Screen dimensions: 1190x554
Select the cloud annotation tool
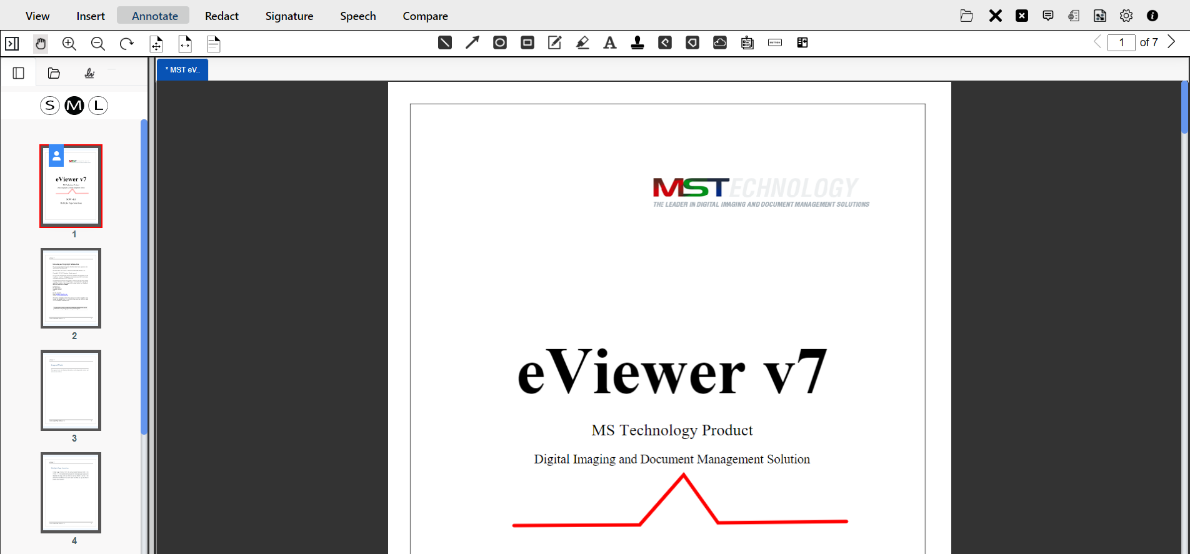(x=720, y=42)
